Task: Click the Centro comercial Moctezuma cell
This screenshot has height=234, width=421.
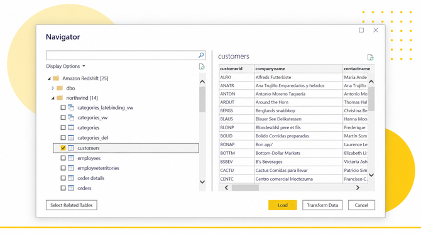Action: click(298, 179)
